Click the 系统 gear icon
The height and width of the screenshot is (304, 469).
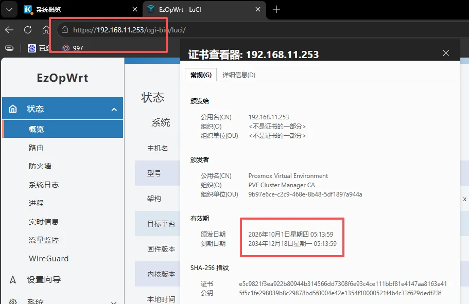point(13,301)
